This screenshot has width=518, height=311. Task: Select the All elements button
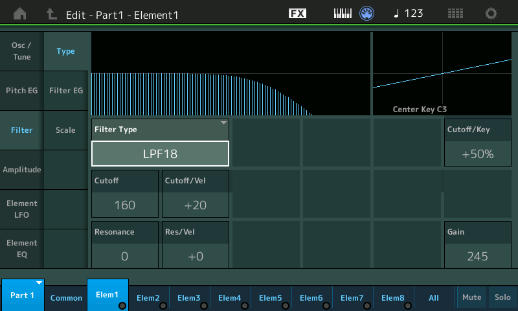434,297
